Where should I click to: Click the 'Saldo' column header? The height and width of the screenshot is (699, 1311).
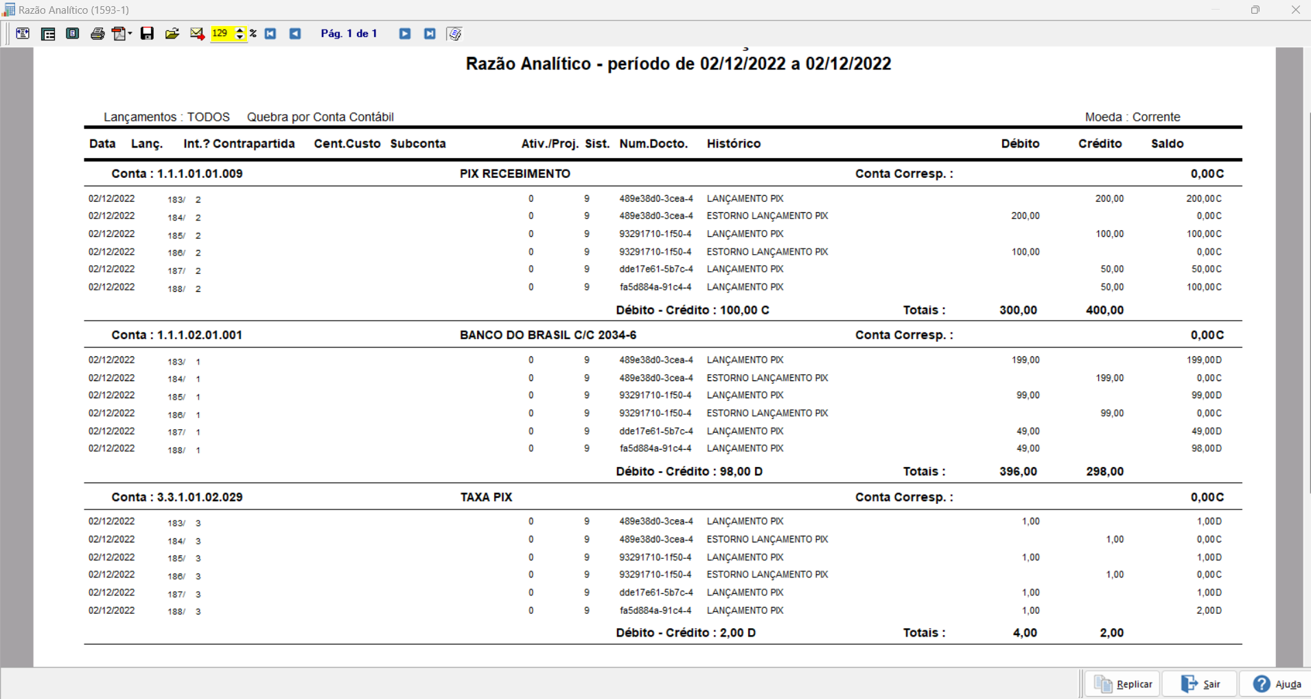(1167, 144)
